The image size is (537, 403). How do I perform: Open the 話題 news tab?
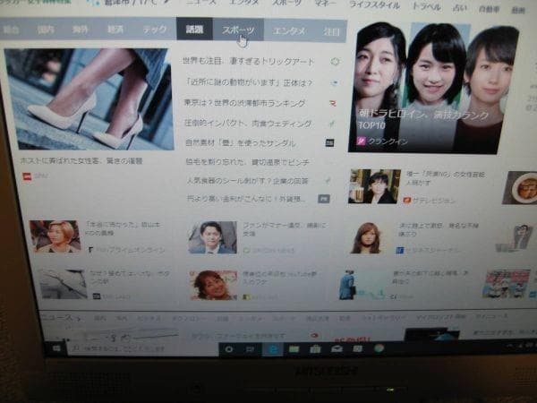pos(194,30)
